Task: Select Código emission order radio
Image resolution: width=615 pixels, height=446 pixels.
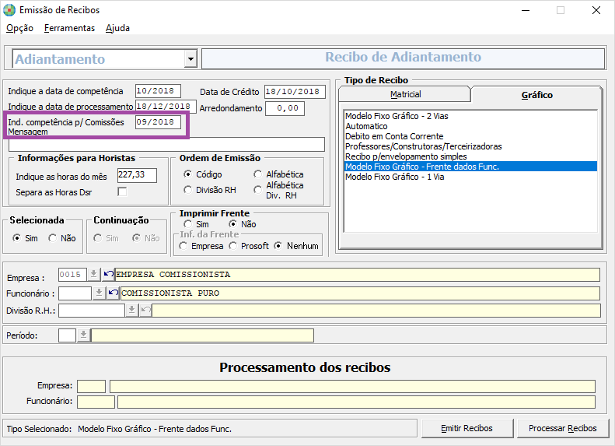Action: [188, 174]
